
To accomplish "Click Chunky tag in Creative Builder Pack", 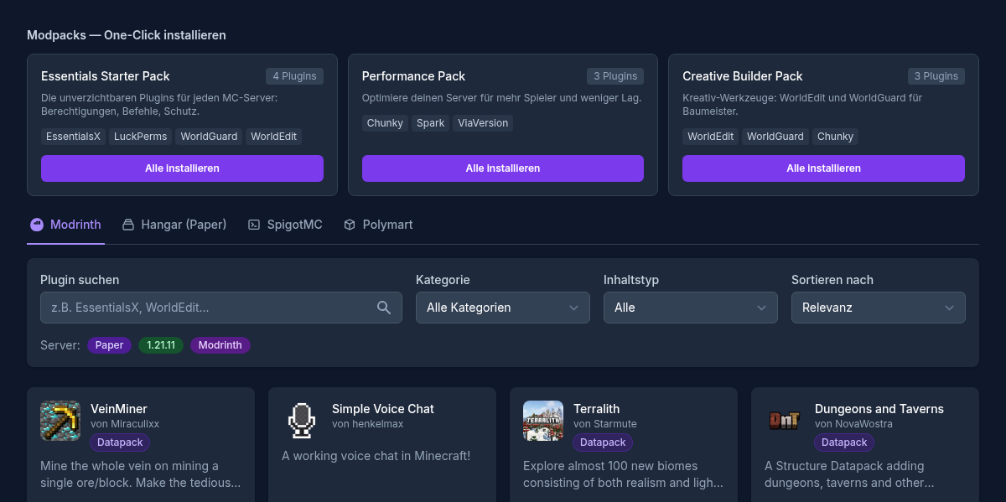I will 835,137.
